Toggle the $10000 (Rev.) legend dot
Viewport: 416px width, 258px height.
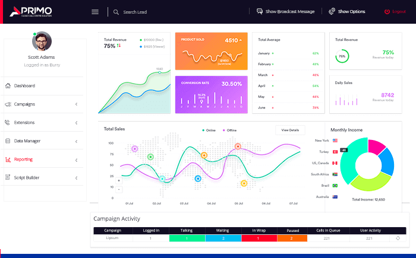[x=141, y=40]
